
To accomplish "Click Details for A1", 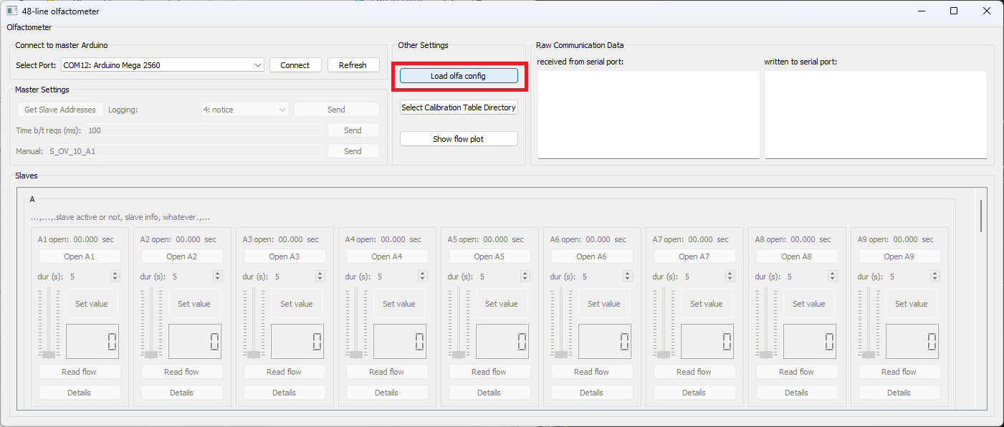I will [x=80, y=393].
